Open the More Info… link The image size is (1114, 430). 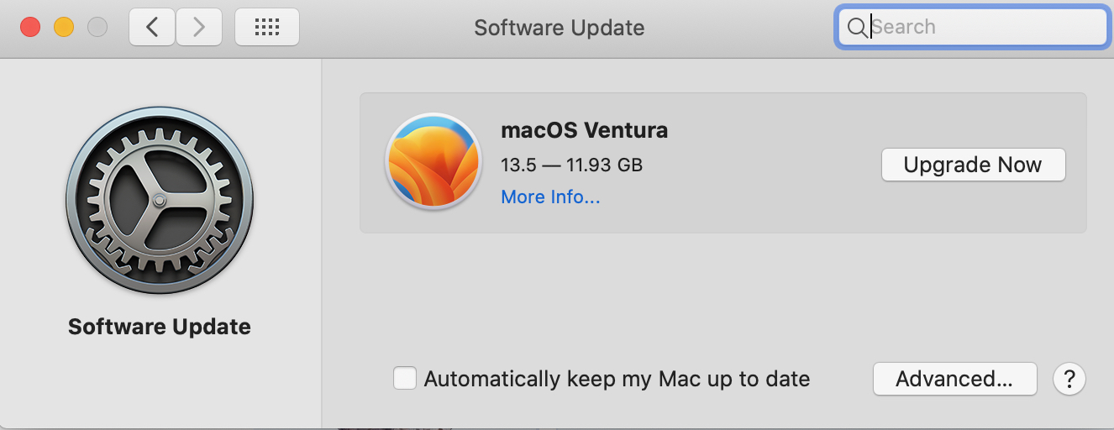click(x=550, y=197)
